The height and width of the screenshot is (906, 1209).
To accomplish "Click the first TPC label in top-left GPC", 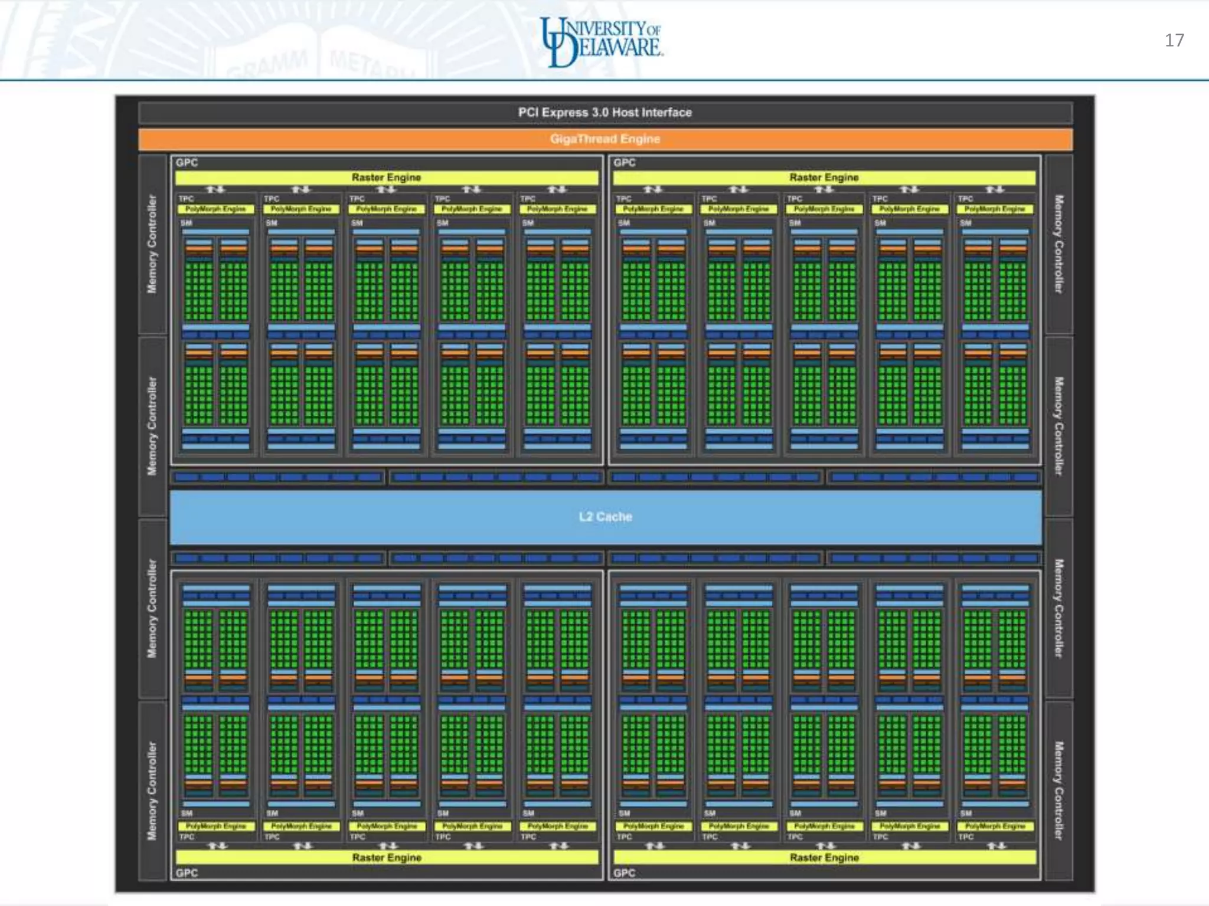I will pos(186,199).
